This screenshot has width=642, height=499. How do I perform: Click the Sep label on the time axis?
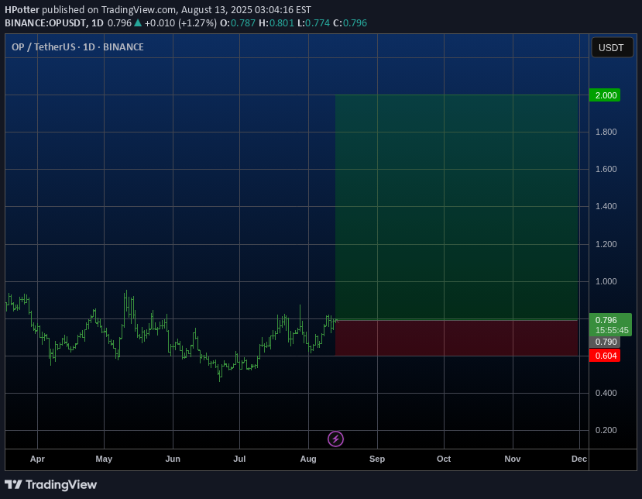[377, 459]
